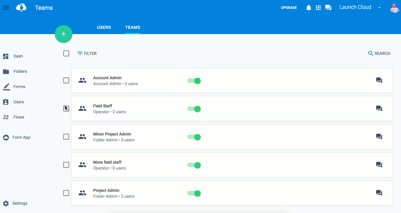Image resolution: width=401 pixels, height=213 pixels.
Task: Click the Dash dashboard icon
Action: (6, 56)
